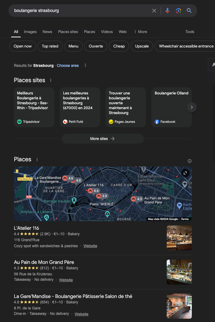This screenshot has width=215, height=322.
Task: Toggle the Ouverte filter chip
Action: click(x=96, y=46)
